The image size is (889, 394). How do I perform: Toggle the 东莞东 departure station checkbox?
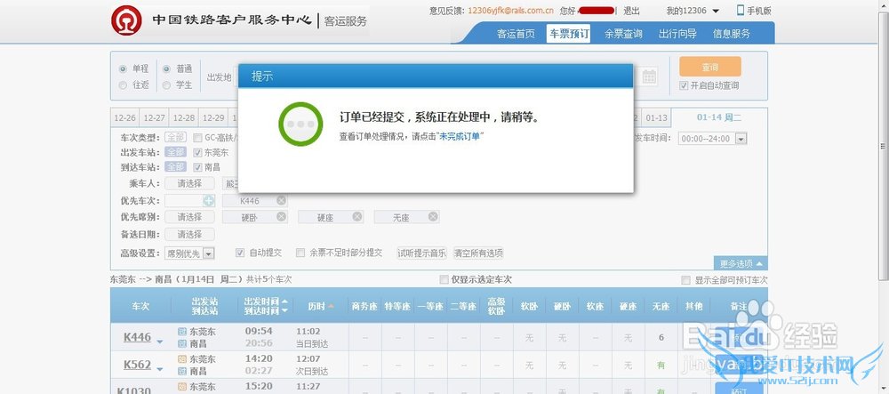(x=197, y=152)
